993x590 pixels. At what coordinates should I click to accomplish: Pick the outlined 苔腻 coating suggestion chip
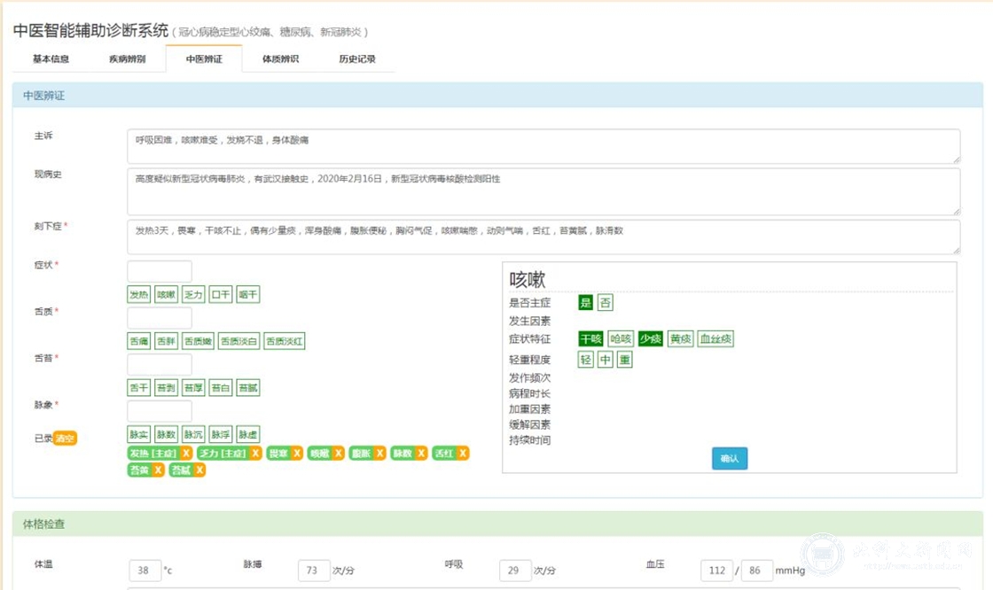(x=247, y=387)
